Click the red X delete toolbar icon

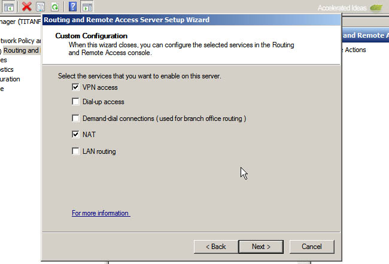[26, 7]
